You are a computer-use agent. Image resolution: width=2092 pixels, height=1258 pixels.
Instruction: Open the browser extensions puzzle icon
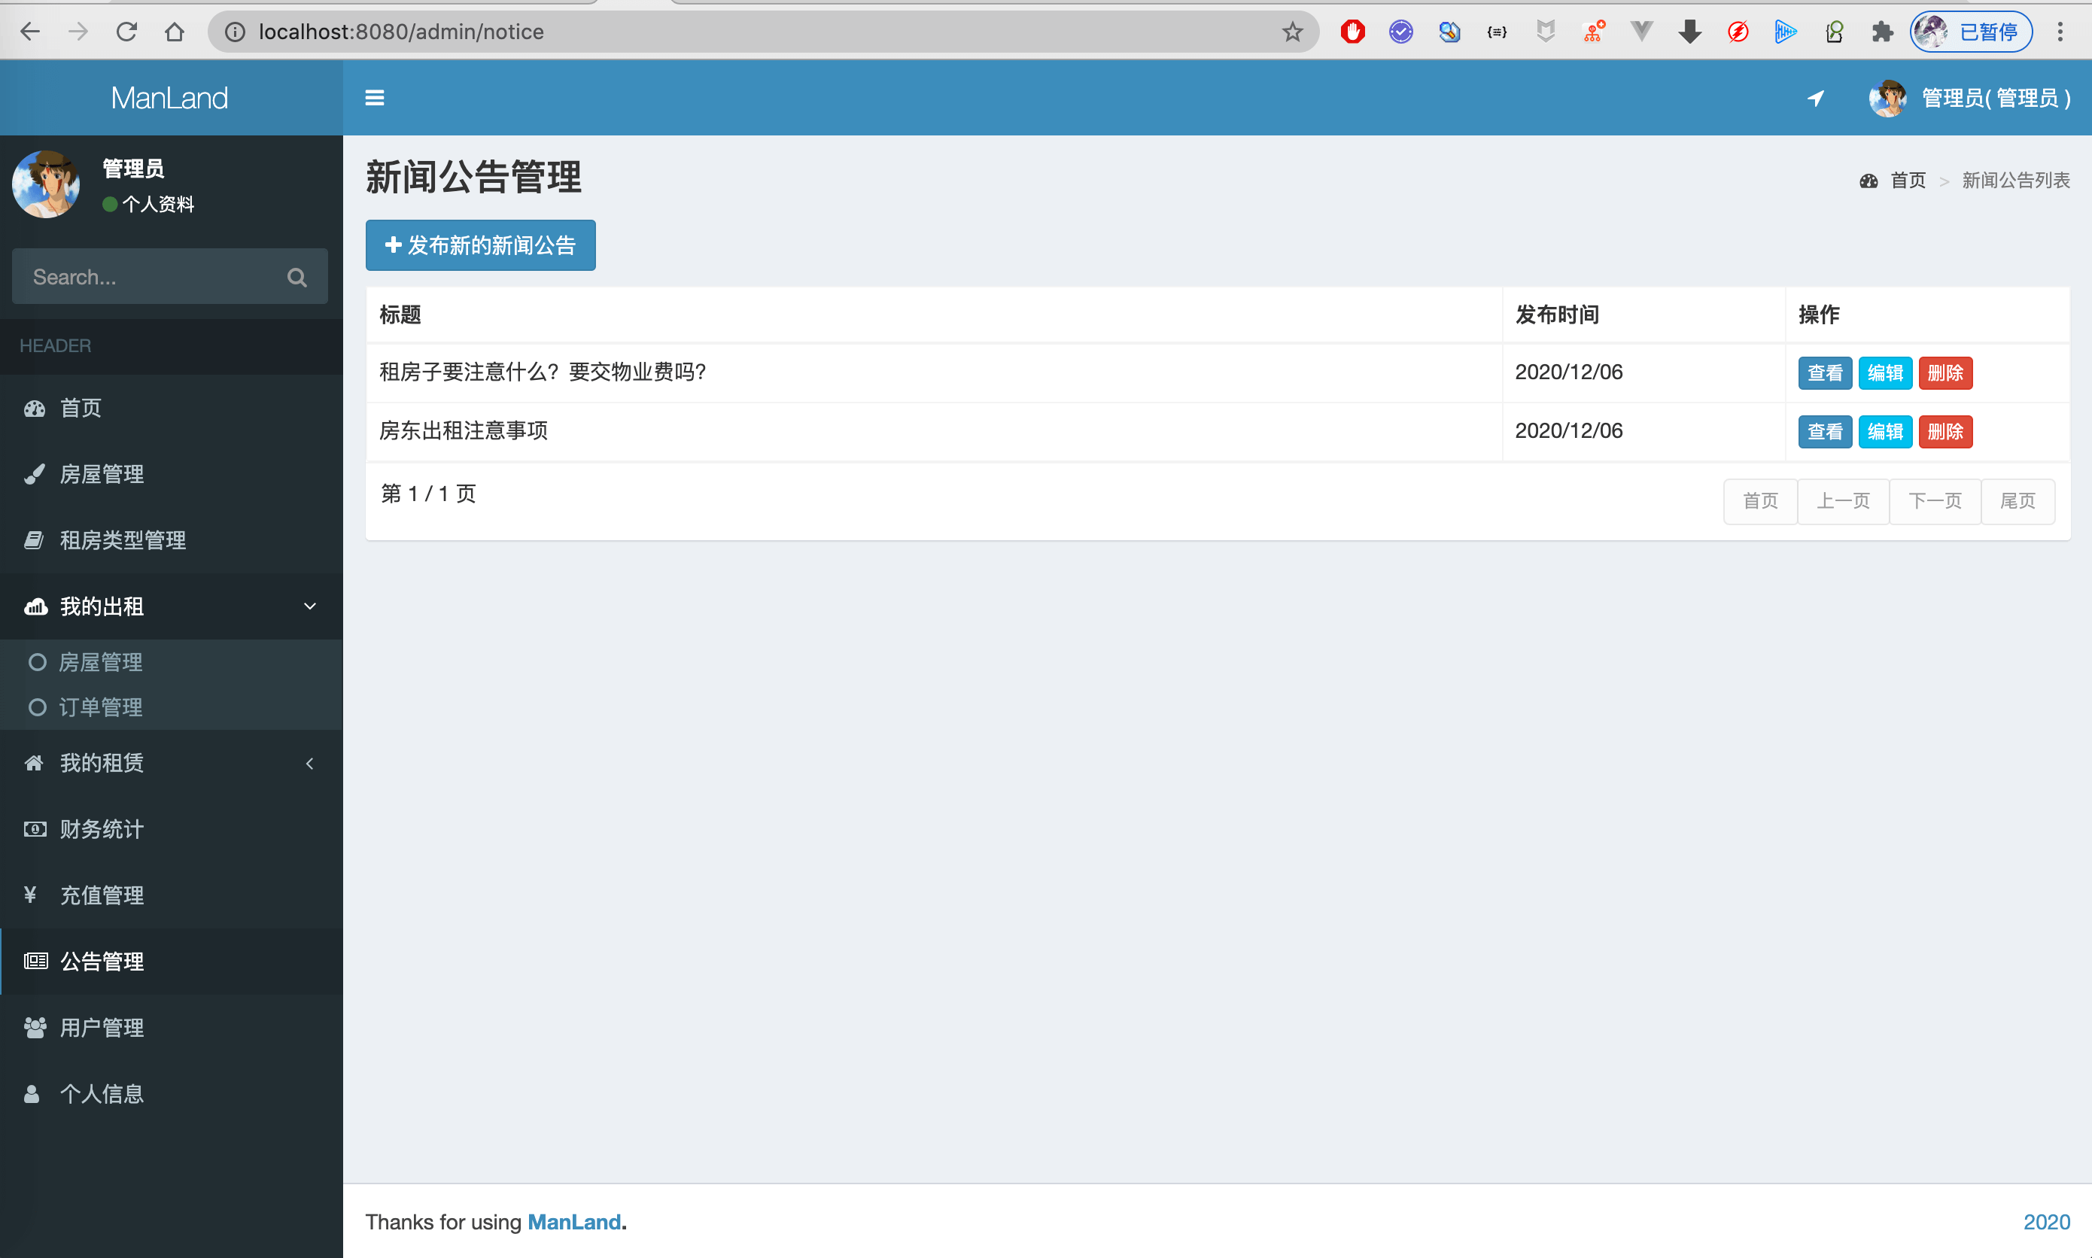tap(1882, 32)
